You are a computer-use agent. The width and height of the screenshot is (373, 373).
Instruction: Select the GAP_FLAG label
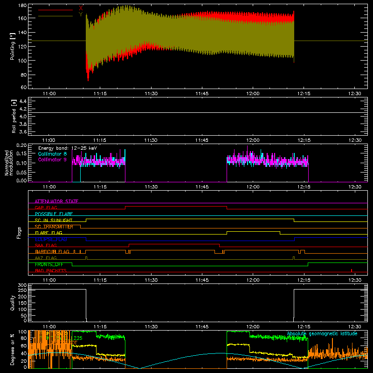[46, 207]
